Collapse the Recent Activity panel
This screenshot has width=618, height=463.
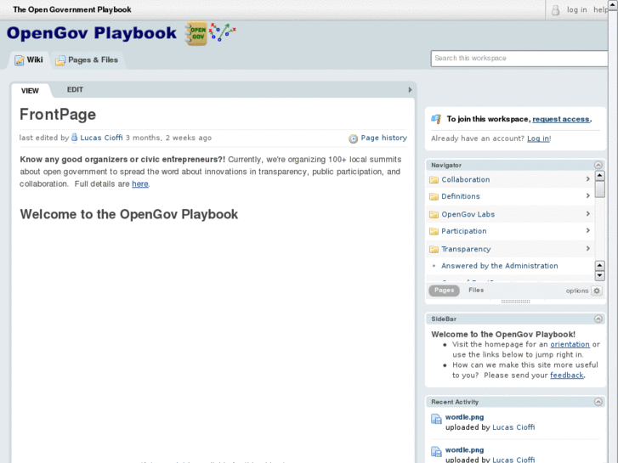click(x=598, y=402)
